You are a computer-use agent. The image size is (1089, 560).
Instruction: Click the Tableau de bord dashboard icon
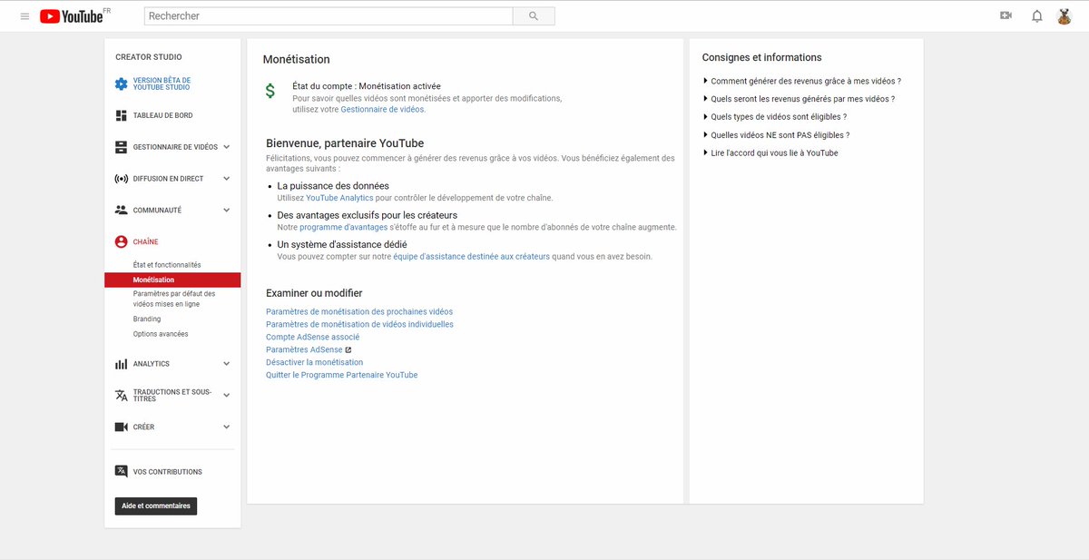click(121, 115)
